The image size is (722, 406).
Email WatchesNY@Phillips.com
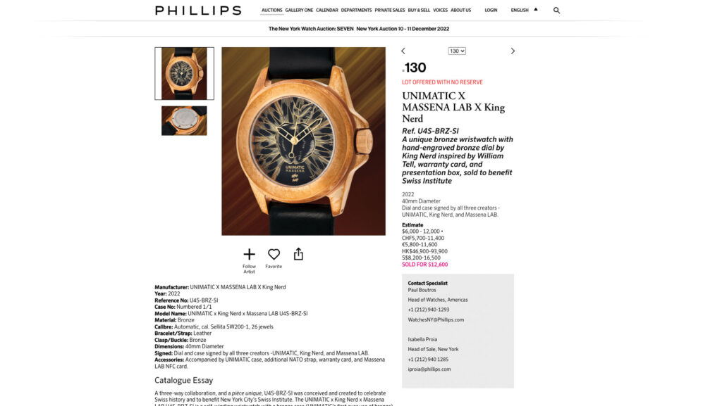[x=436, y=319]
